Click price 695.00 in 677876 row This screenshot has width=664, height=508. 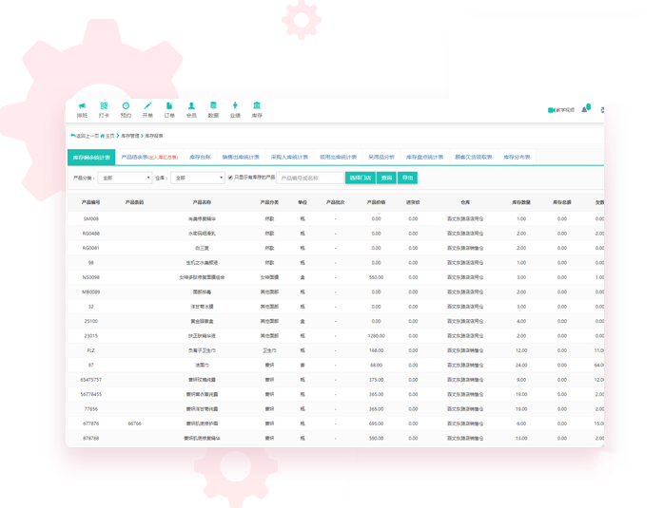pyautogui.click(x=376, y=423)
